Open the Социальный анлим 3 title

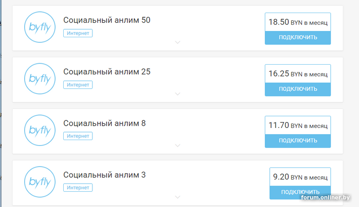105,175
